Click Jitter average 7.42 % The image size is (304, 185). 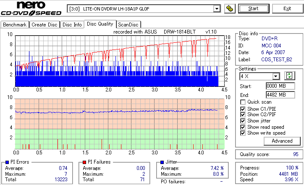[217, 168]
